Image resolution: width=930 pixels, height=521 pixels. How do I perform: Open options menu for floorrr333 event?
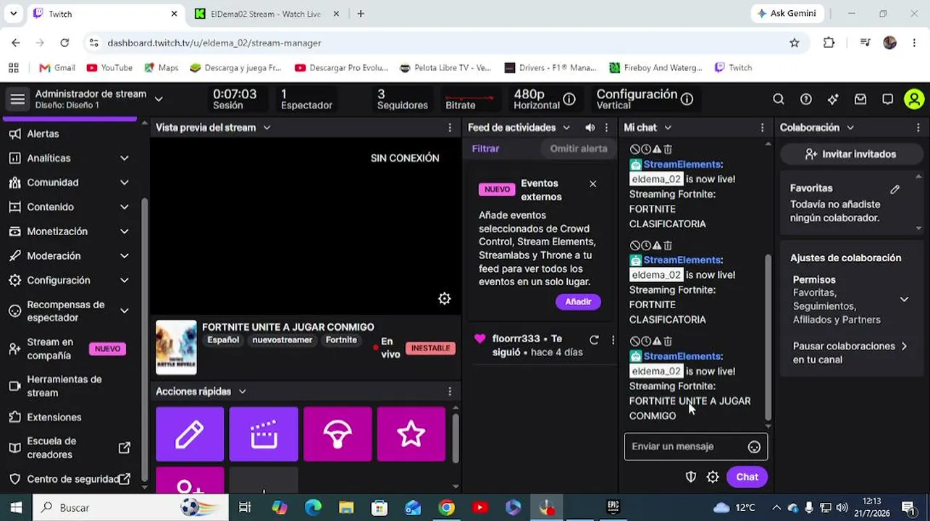pyautogui.click(x=613, y=340)
